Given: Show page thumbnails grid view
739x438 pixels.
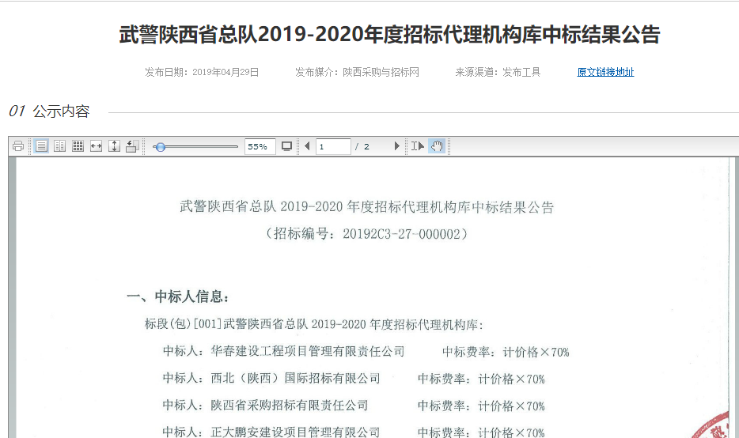Looking at the screenshot, I should [x=78, y=146].
